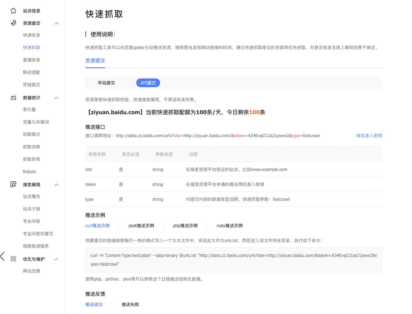Click the 优化与维护 tools icon
The width and height of the screenshot is (412, 314).
click(13, 259)
